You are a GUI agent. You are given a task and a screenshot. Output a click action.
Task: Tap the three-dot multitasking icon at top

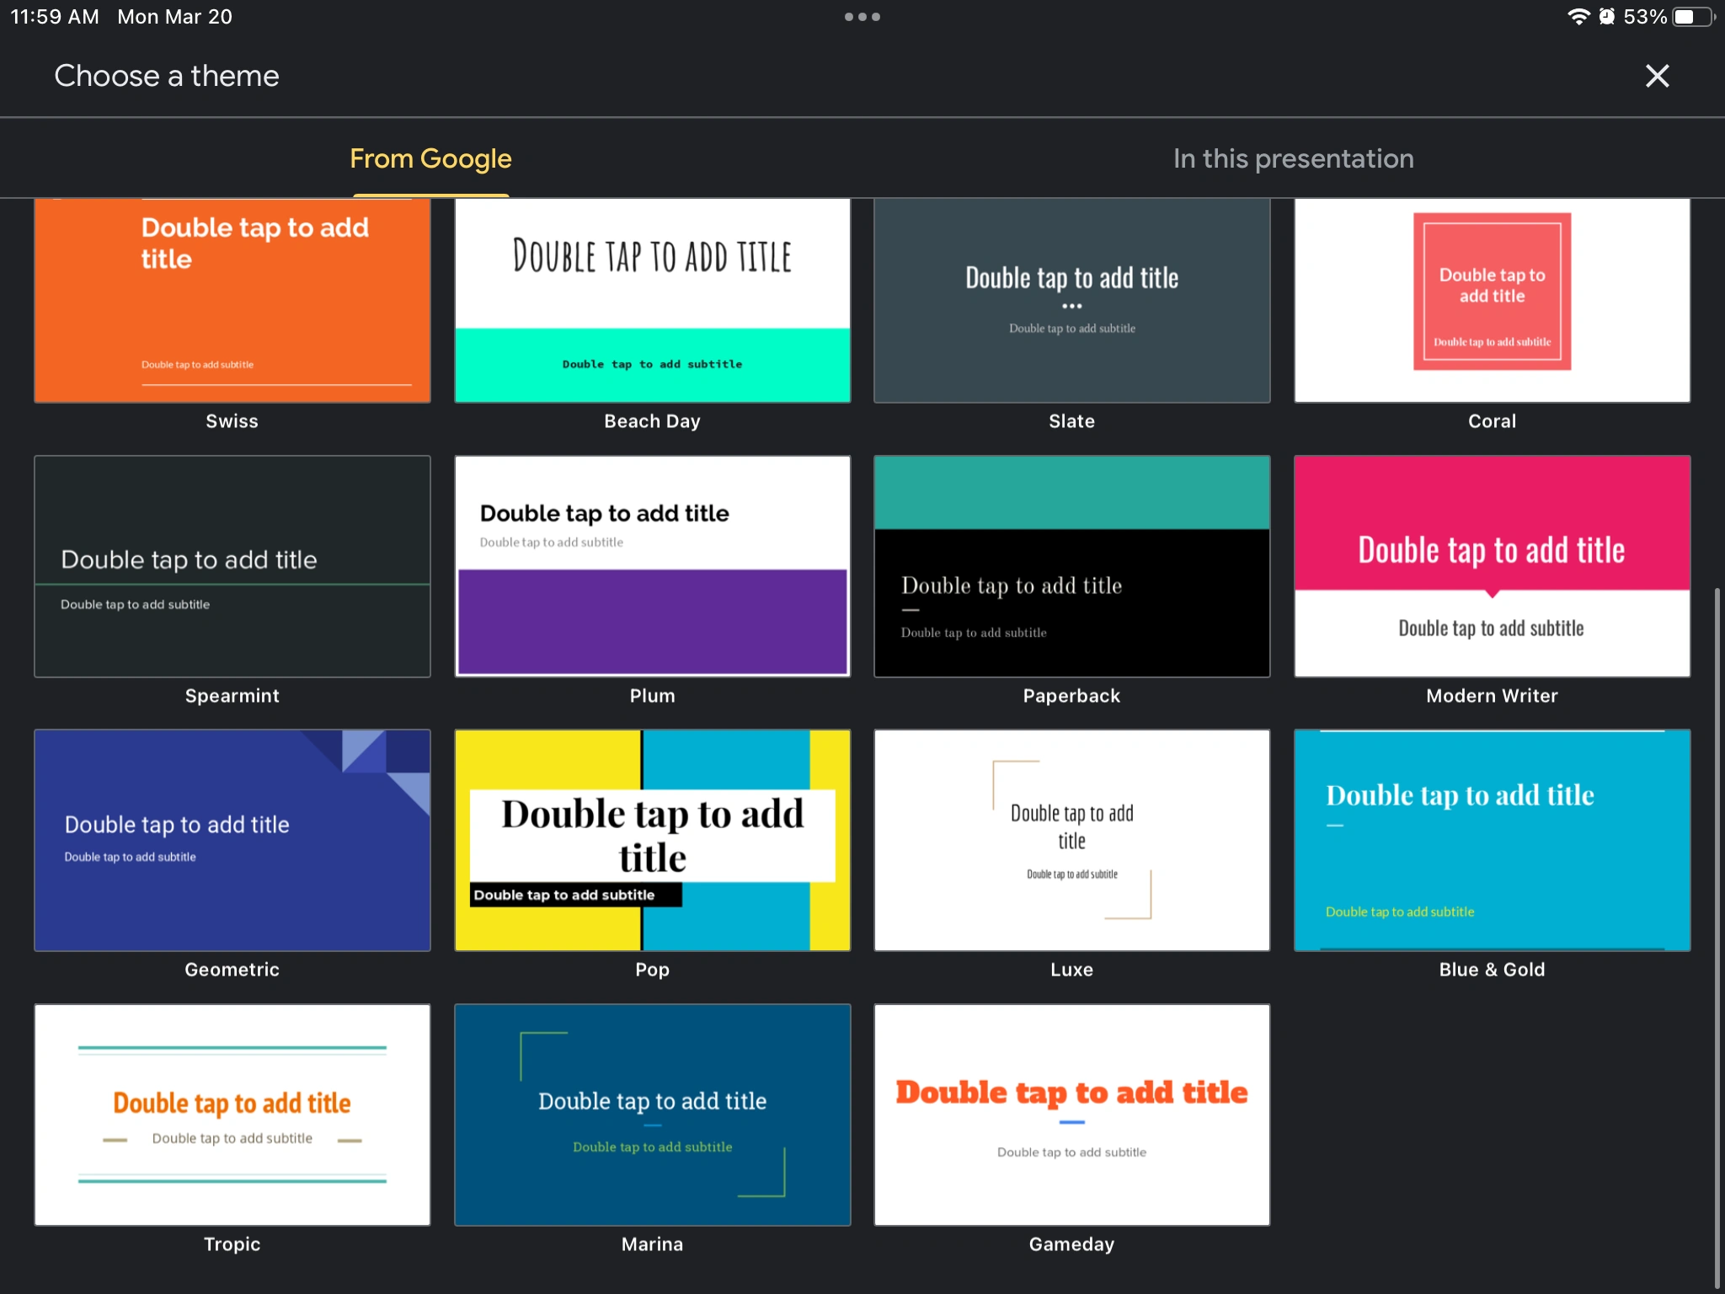click(862, 17)
